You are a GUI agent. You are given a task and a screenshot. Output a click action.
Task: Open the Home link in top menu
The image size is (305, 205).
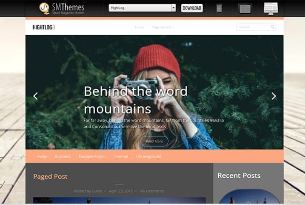coord(139,27)
